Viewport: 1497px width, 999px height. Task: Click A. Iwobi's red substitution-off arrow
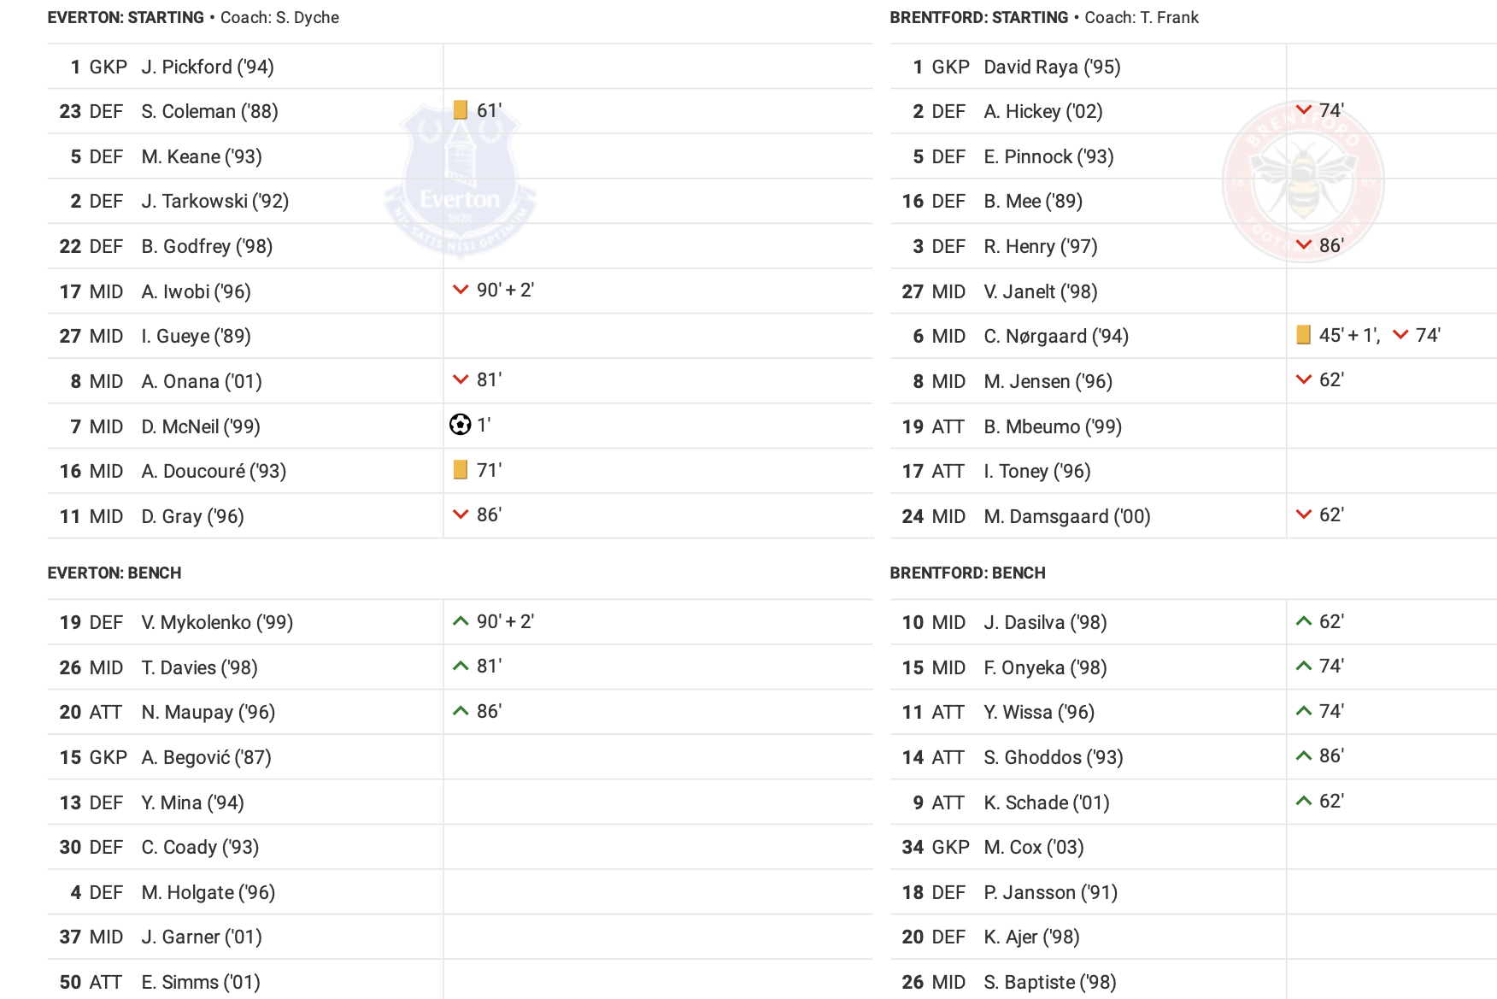pos(461,290)
